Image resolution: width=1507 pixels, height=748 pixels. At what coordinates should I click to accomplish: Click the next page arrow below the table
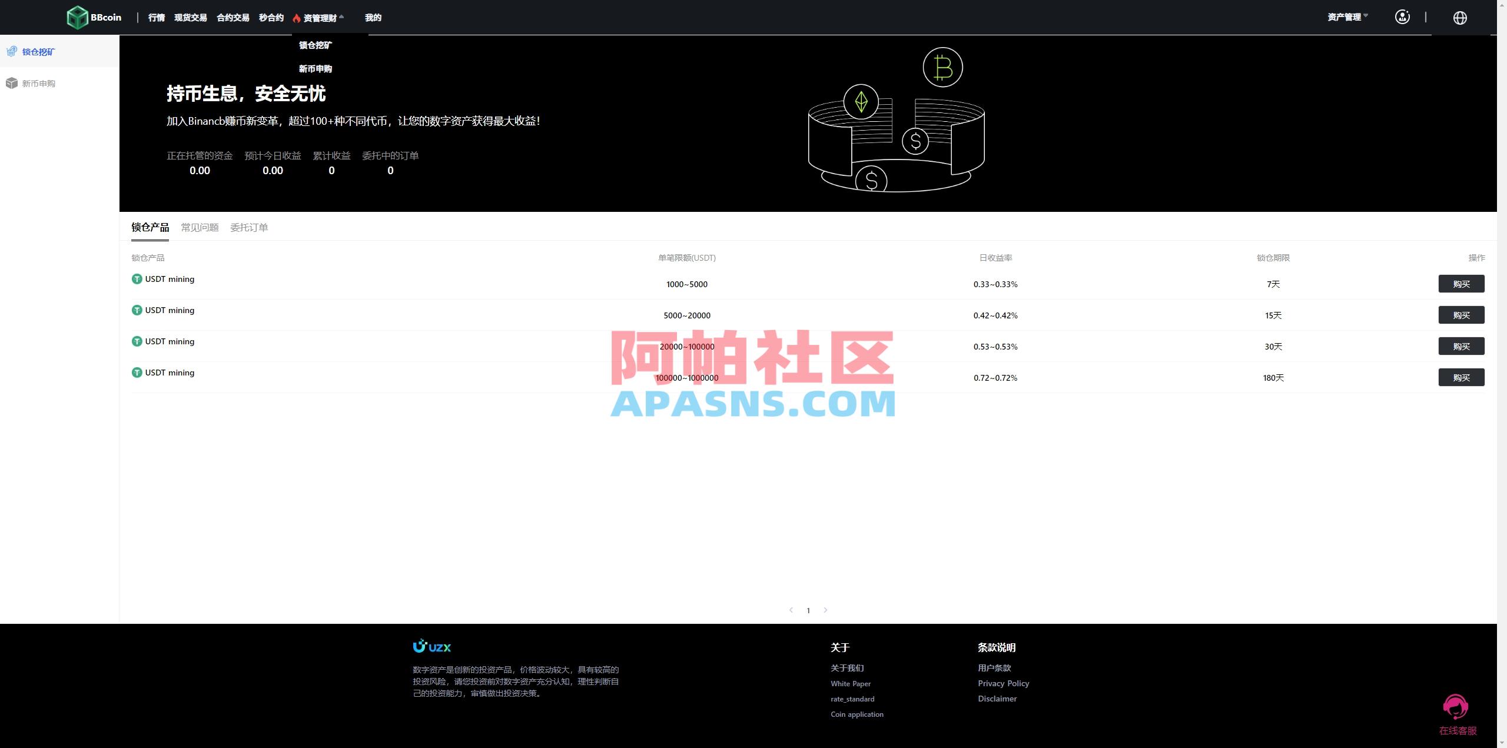[x=826, y=610]
